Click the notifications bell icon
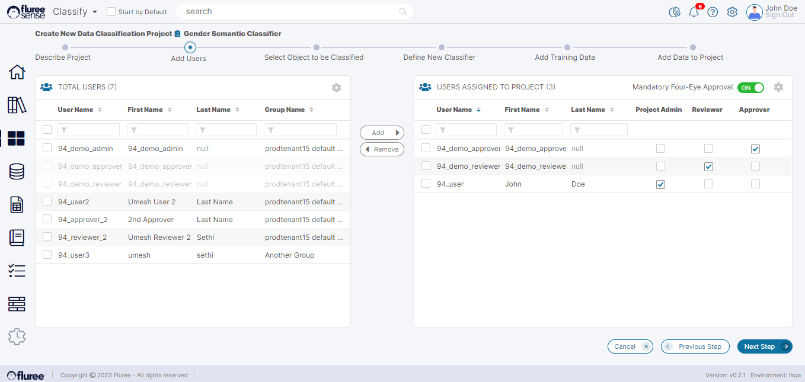 (694, 12)
